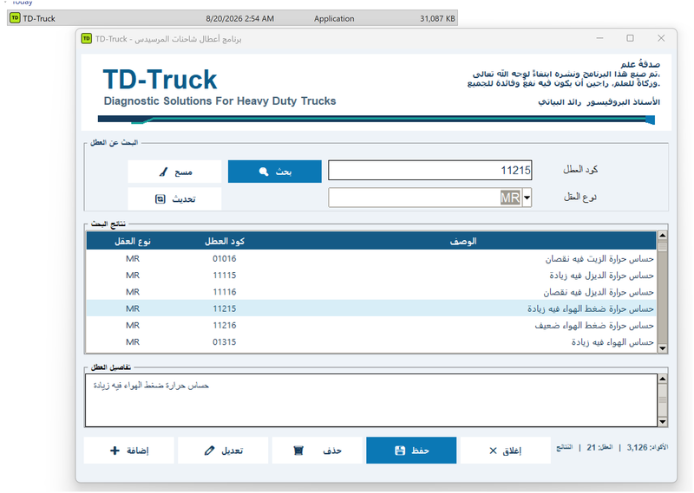The image size is (694, 493).
Task: Click description حساس الهواء فيه زيادة
Action: click(x=612, y=341)
